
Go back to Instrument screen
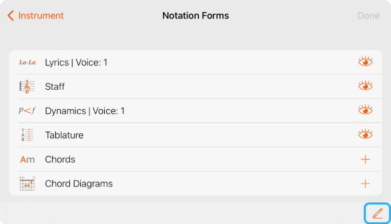click(x=36, y=16)
